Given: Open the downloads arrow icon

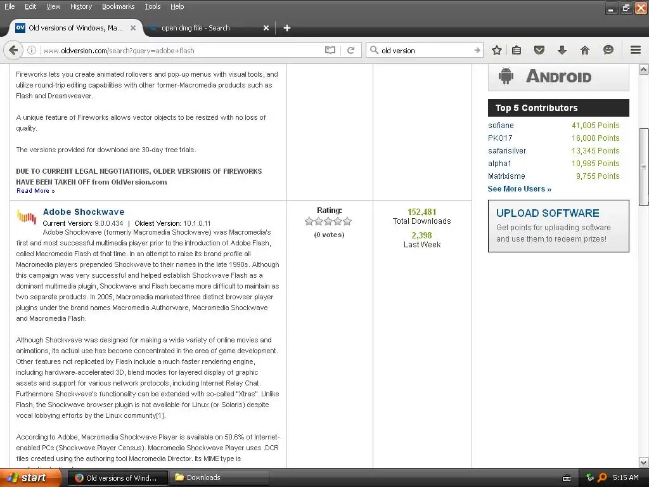Looking at the screenshot, I should tap(562, 50).
